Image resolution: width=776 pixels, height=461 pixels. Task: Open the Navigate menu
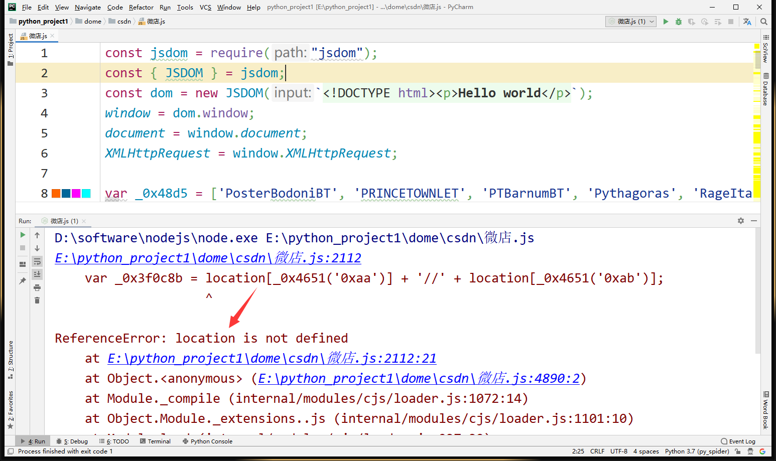click(x=88, y=7)
